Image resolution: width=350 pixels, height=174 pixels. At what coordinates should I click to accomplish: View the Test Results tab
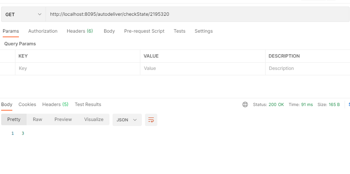pyautogui.click(x=88, y=104)
